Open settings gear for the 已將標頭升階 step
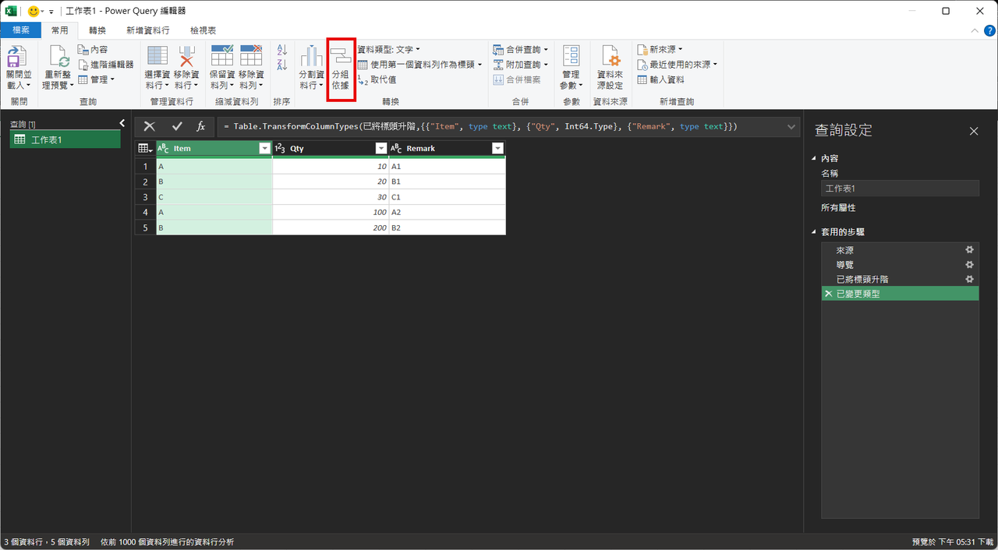The image size is (998, 550). (970, 279)
